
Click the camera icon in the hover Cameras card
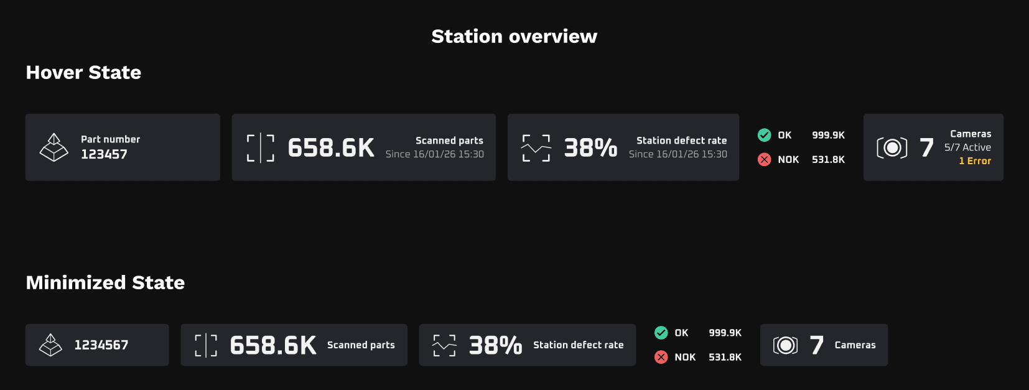pos(892,147)
